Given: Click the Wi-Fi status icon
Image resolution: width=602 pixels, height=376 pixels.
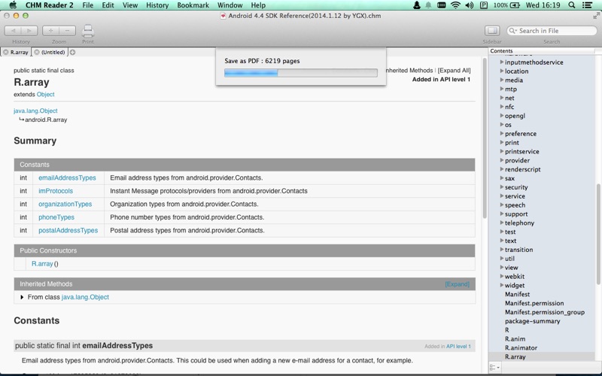Looking at the screenshot, I should click(455, 5).
